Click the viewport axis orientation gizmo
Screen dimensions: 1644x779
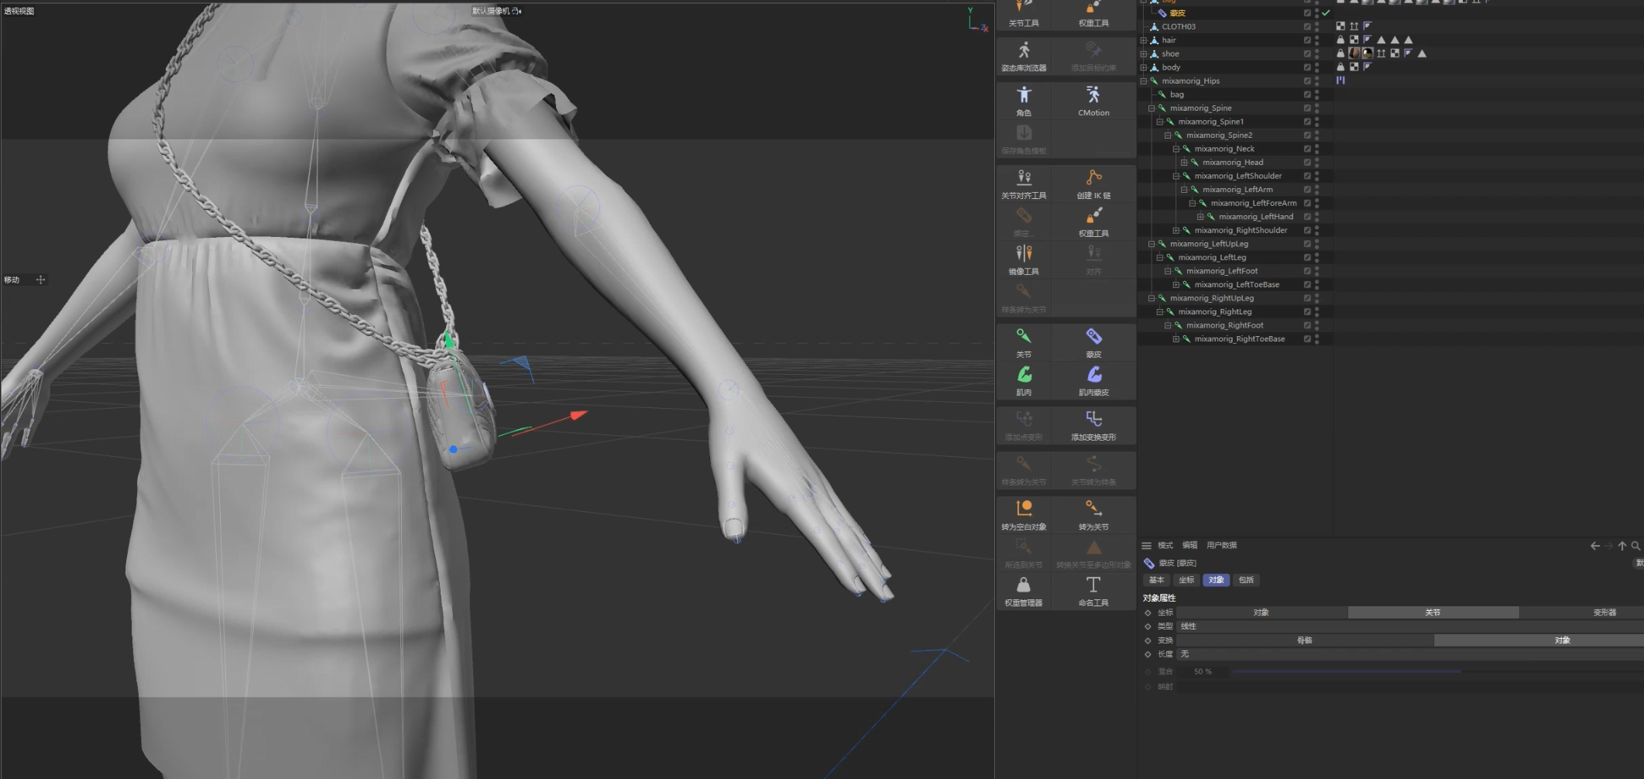pos(977,20)
